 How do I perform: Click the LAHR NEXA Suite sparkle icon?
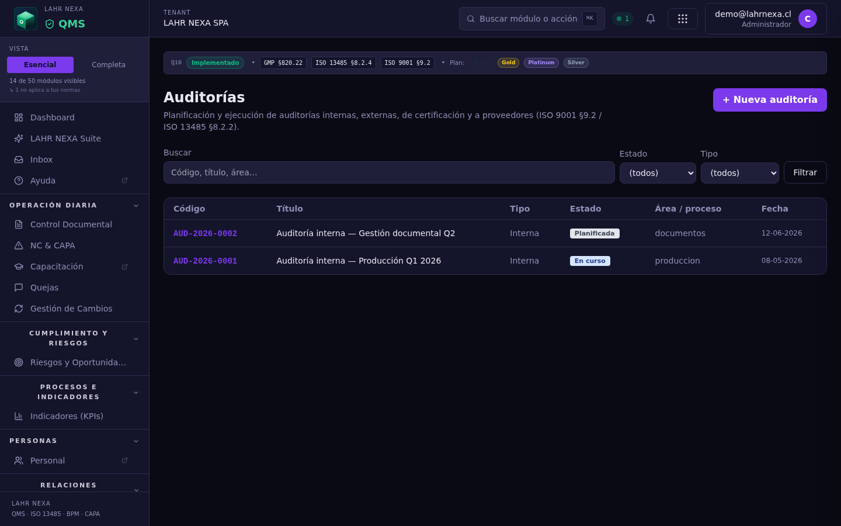(x=19, y=139)
